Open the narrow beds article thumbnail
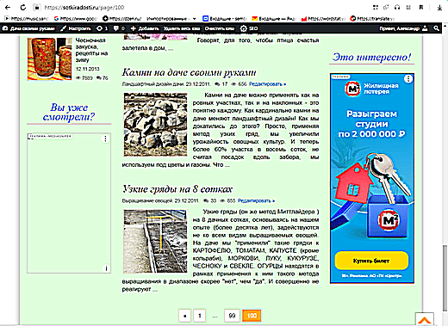The image size is (448, 326). [x=155, y=241]
